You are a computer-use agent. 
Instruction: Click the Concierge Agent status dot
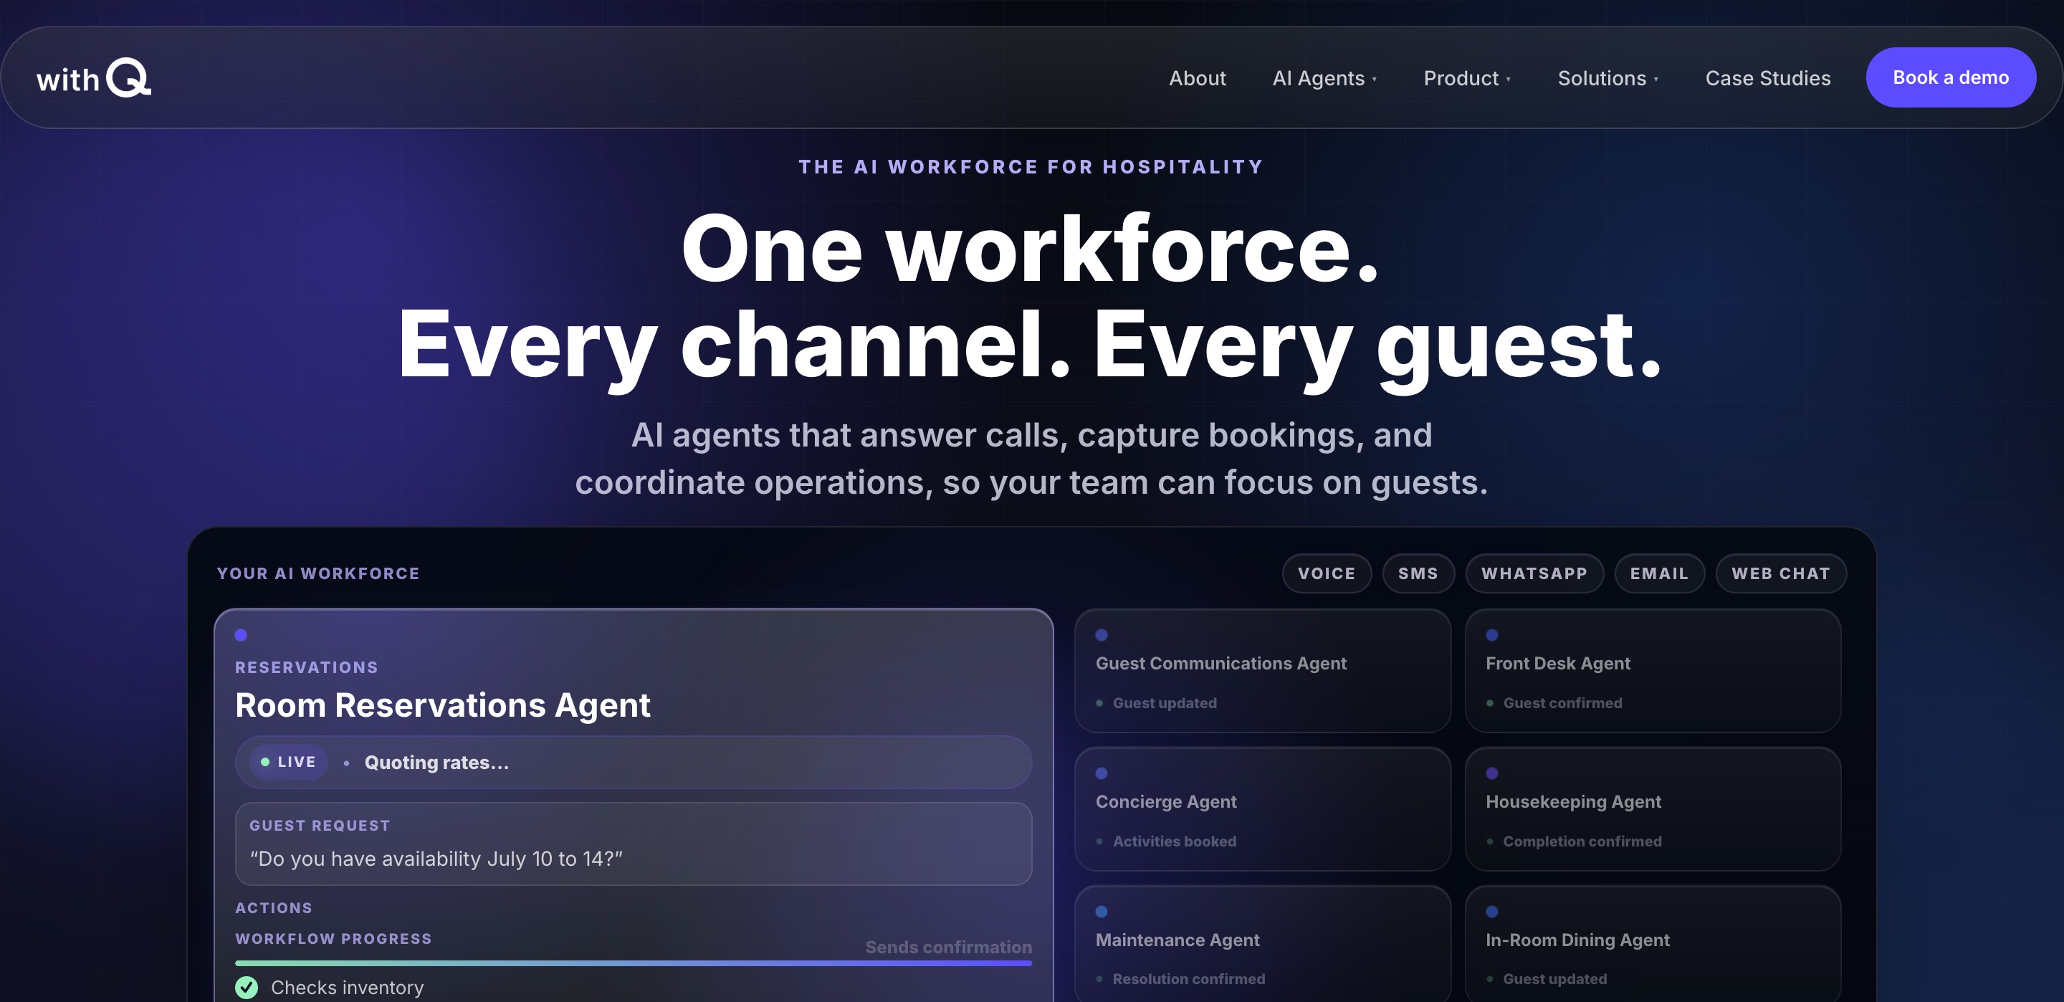pyautogui.click(x=1102, y=773)
